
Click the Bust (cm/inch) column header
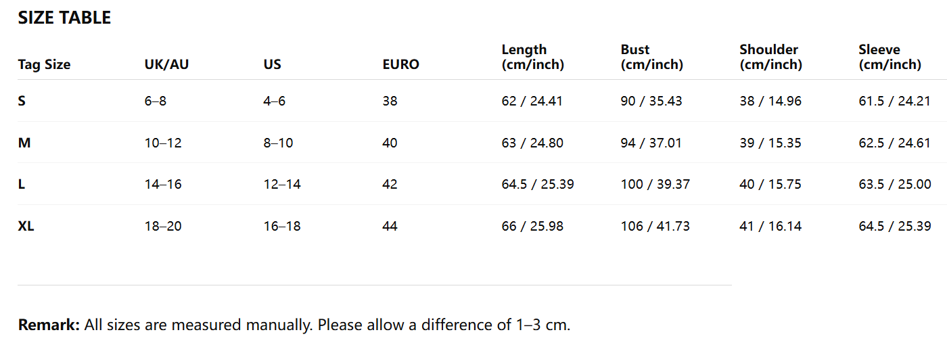(651, 57)
